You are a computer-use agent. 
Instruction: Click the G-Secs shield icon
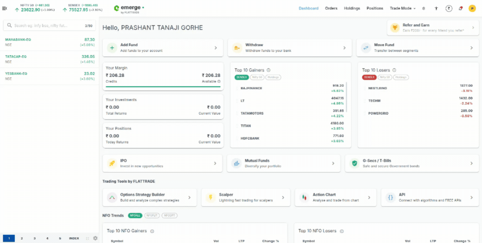pyautogui.click(x=354, y=163)
